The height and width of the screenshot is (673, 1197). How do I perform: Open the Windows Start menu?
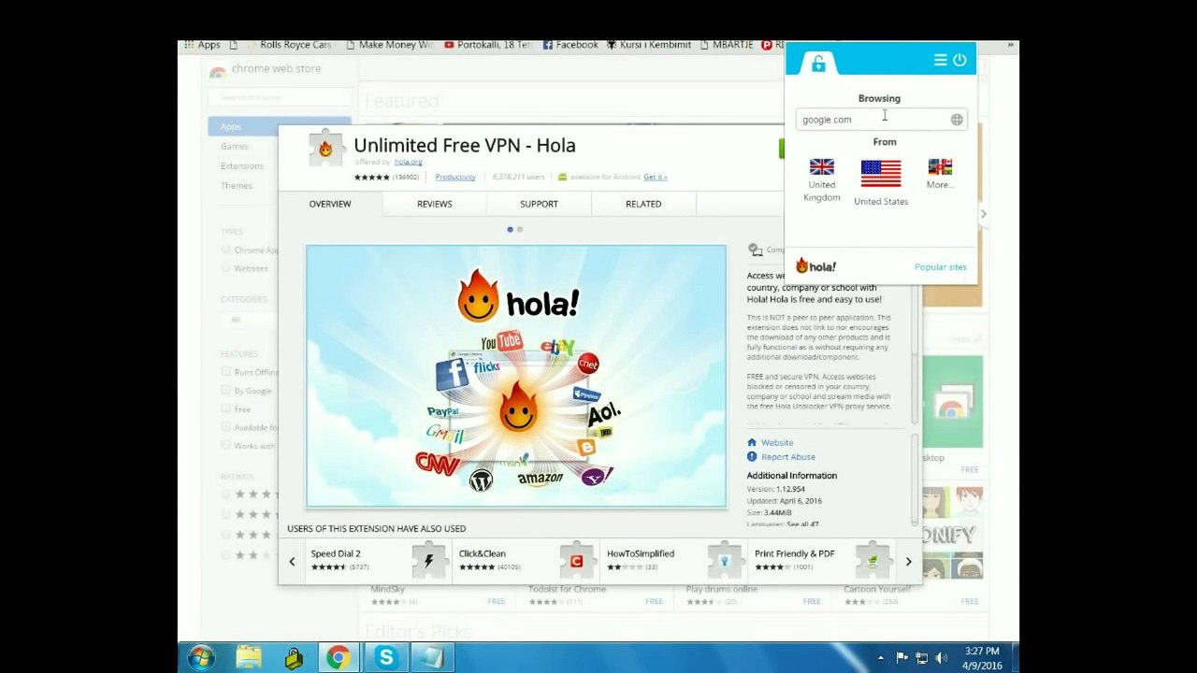click(x=200, y=658)
